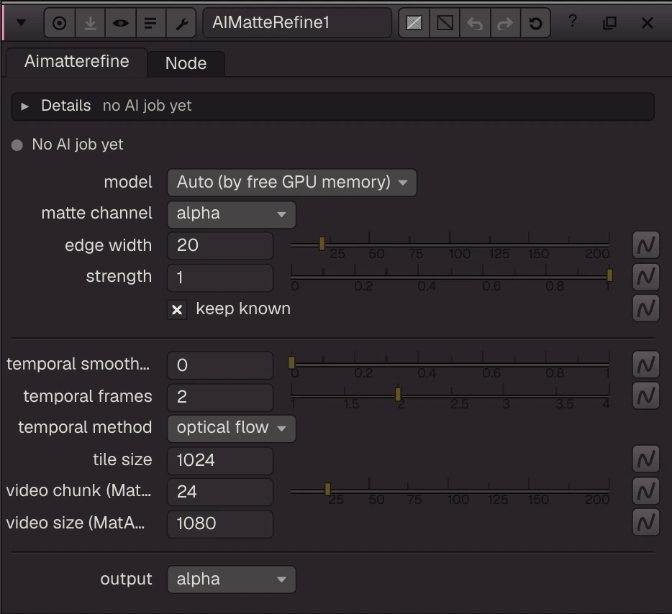Click the edge width slider handle
This screenshot has width=672, height=614.
point(322,244)
